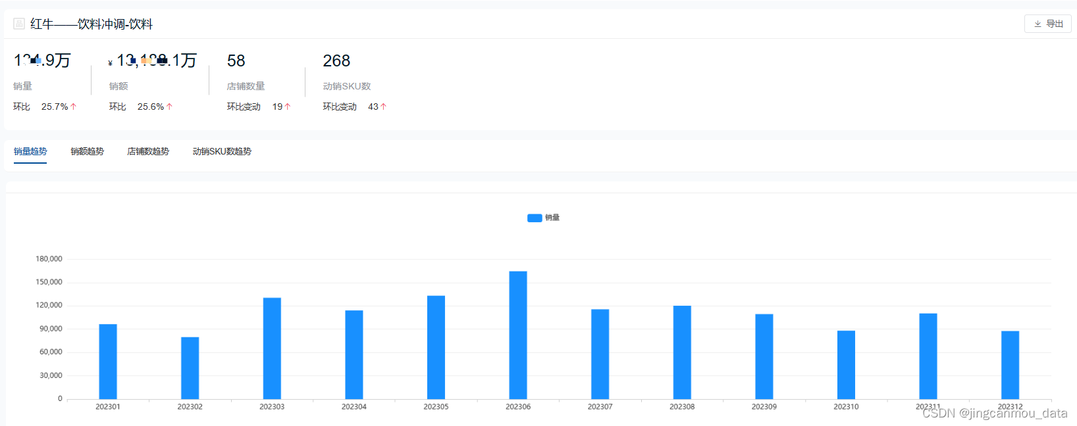Click the 店铺数量 value 58
Image resolution: width=1077 pixels, height=426 pixels.
click(236, 60)
